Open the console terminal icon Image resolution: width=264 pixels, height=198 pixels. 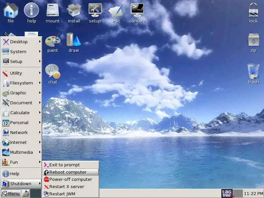tap(137, 13)
